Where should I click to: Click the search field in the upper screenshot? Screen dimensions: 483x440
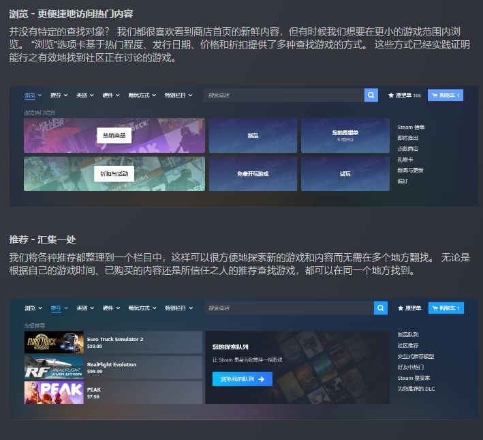point(283,96)
